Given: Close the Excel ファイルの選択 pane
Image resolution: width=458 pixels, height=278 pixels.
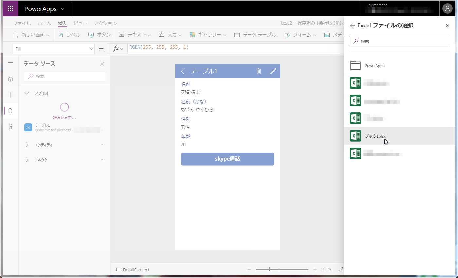Looking at the screenshot, I should tap(448, 25).
